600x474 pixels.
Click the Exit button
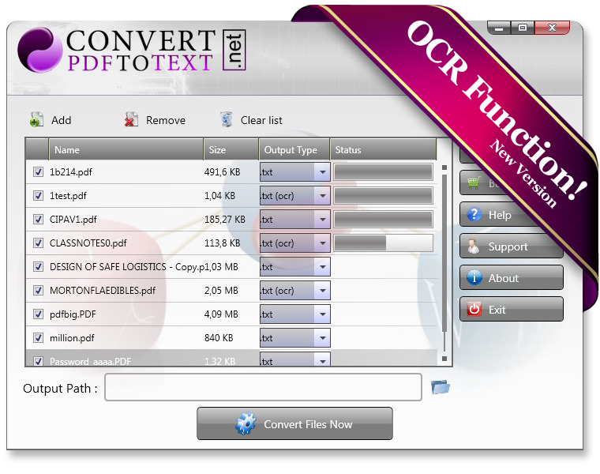pyautogui.click(x=512, y=309)
